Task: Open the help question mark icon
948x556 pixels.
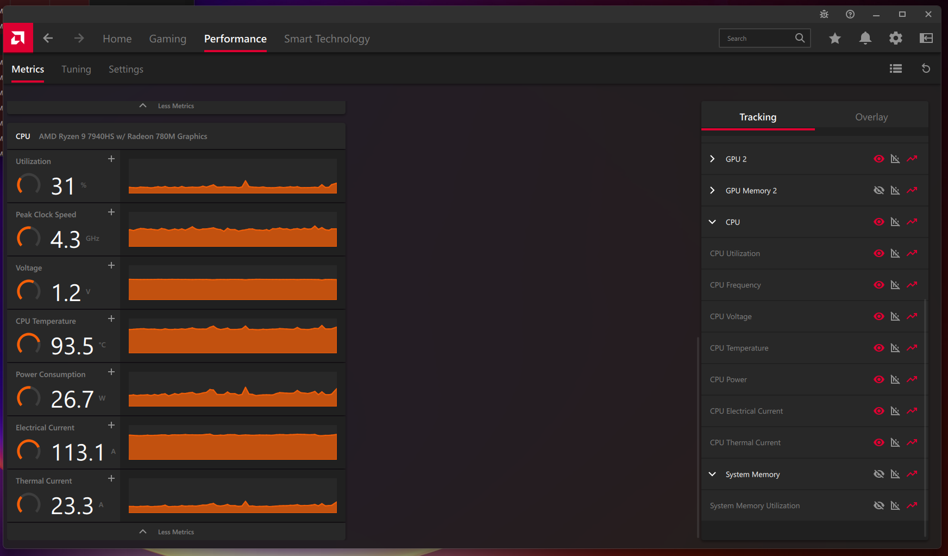Action: tap(850, 14)
